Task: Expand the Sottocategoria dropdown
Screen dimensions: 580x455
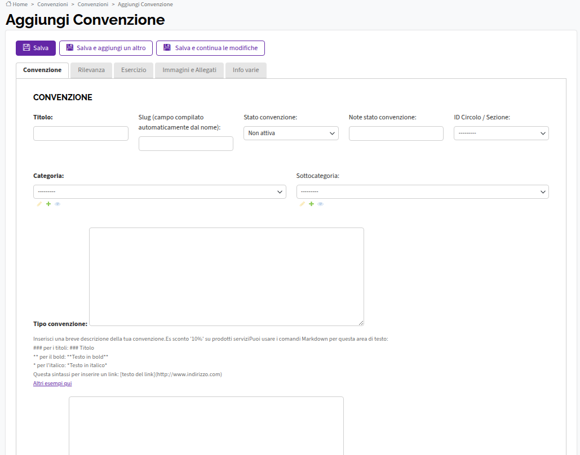Action: (422, 192)
